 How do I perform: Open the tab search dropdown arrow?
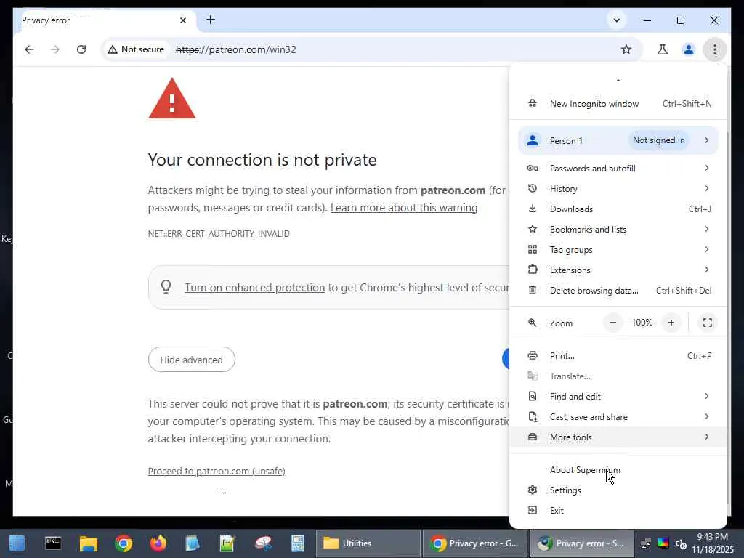(x=617, y=20)
